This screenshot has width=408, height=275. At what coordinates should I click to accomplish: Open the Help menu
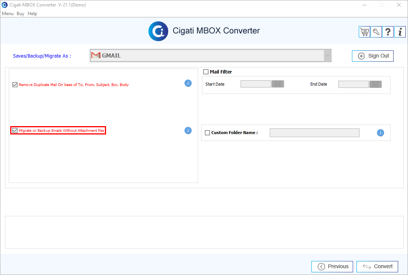[x=32, y=14]
